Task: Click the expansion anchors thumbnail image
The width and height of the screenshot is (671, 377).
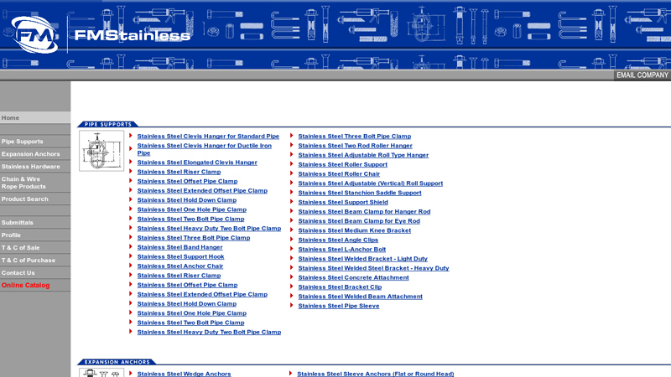Action: click(x=101, y=373)
